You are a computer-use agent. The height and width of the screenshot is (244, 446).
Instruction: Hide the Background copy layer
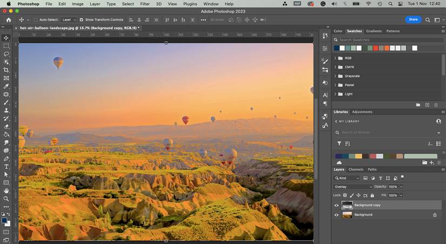click(336, 205)
